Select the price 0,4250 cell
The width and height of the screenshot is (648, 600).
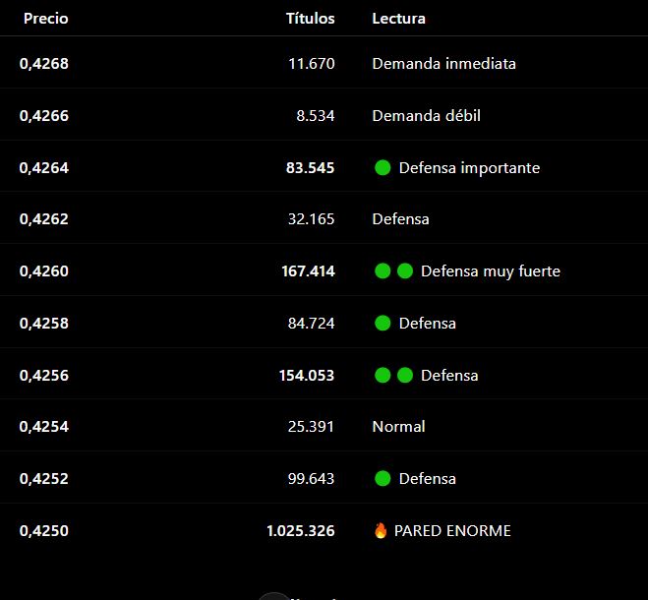(x=44, y=530)
